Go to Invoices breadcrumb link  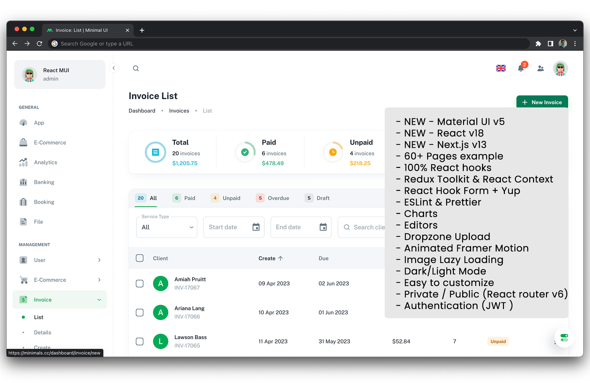[179, 111]
